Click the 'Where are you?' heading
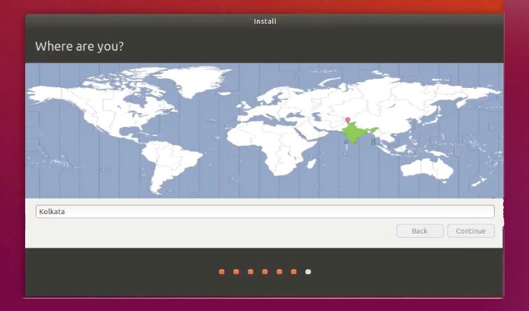 79,46
